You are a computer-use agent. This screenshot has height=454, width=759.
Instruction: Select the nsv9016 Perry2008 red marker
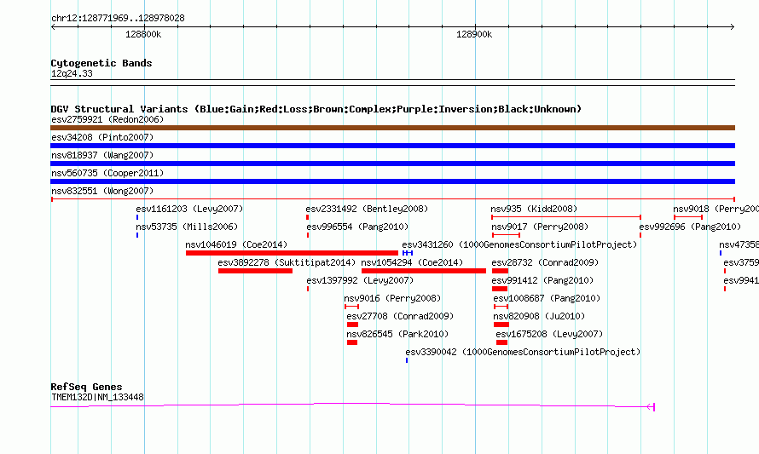tap(352, 307)
